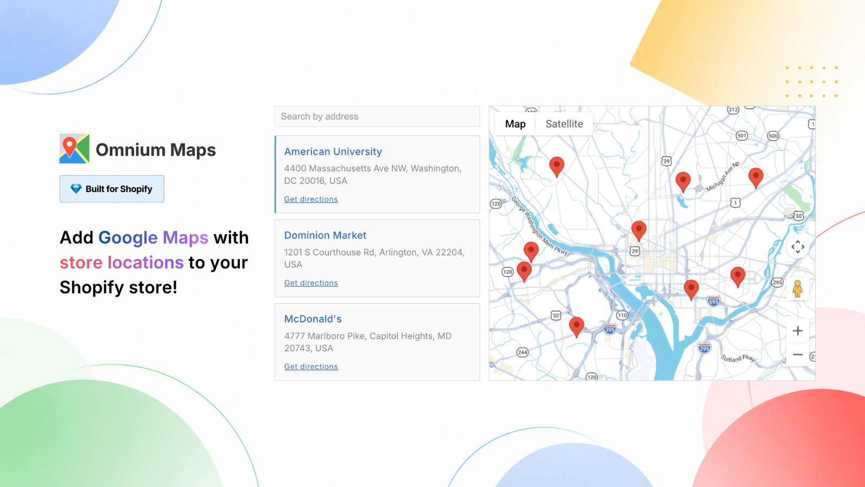This screenshot has width=865, height=487.
Task: Get directions to McDonald's
Action: (311, 367)
